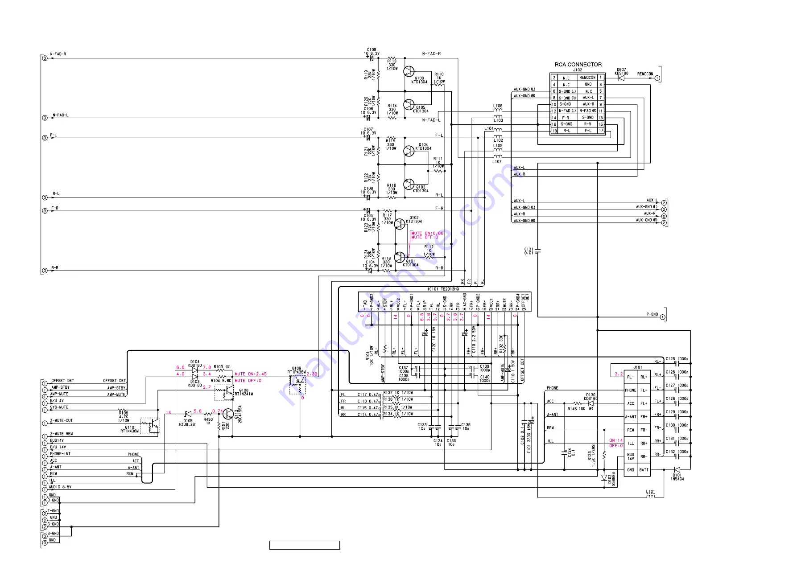This screenshot has height=563, width=797.
Task: Select the C125 1000p capacitor label
Action: 677,359
